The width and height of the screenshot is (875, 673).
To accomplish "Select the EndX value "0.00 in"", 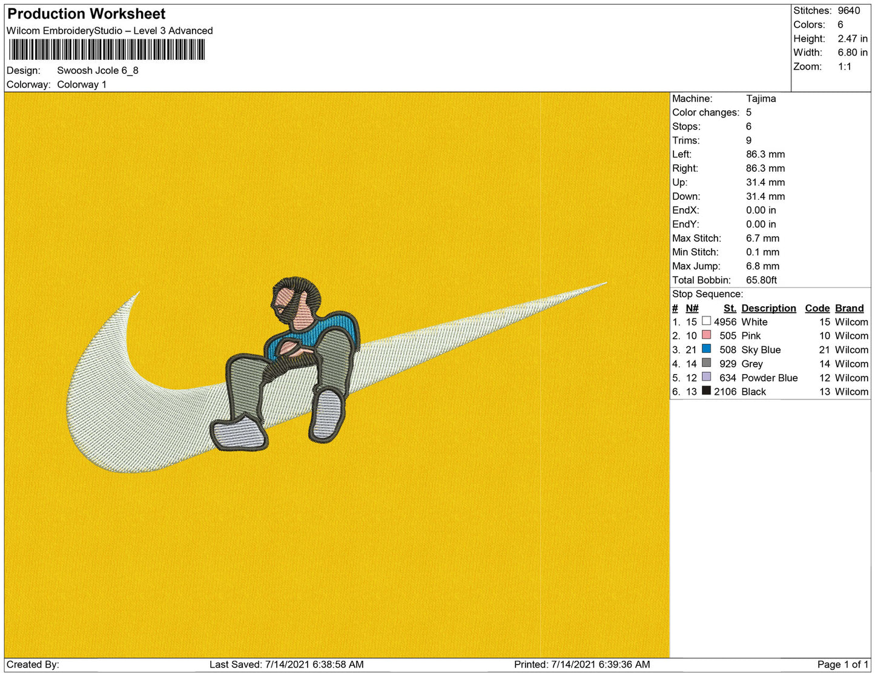I will (761, 210).
